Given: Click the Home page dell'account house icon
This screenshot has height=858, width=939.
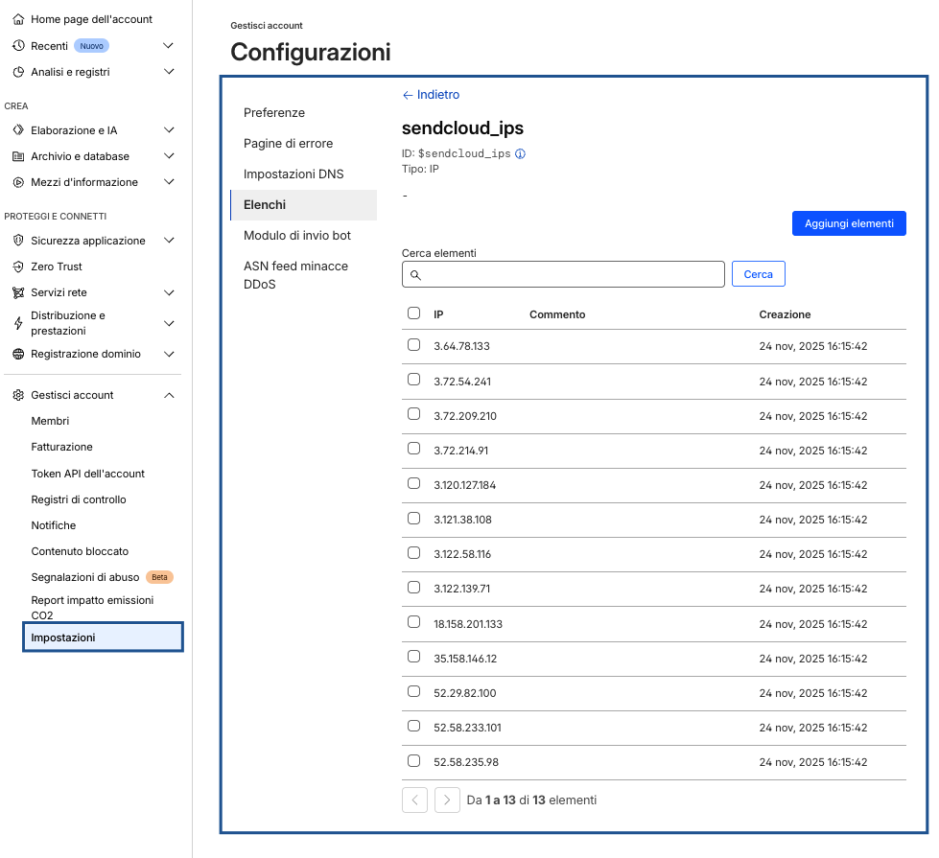Looking at the screenshot, I should point(18,19).
